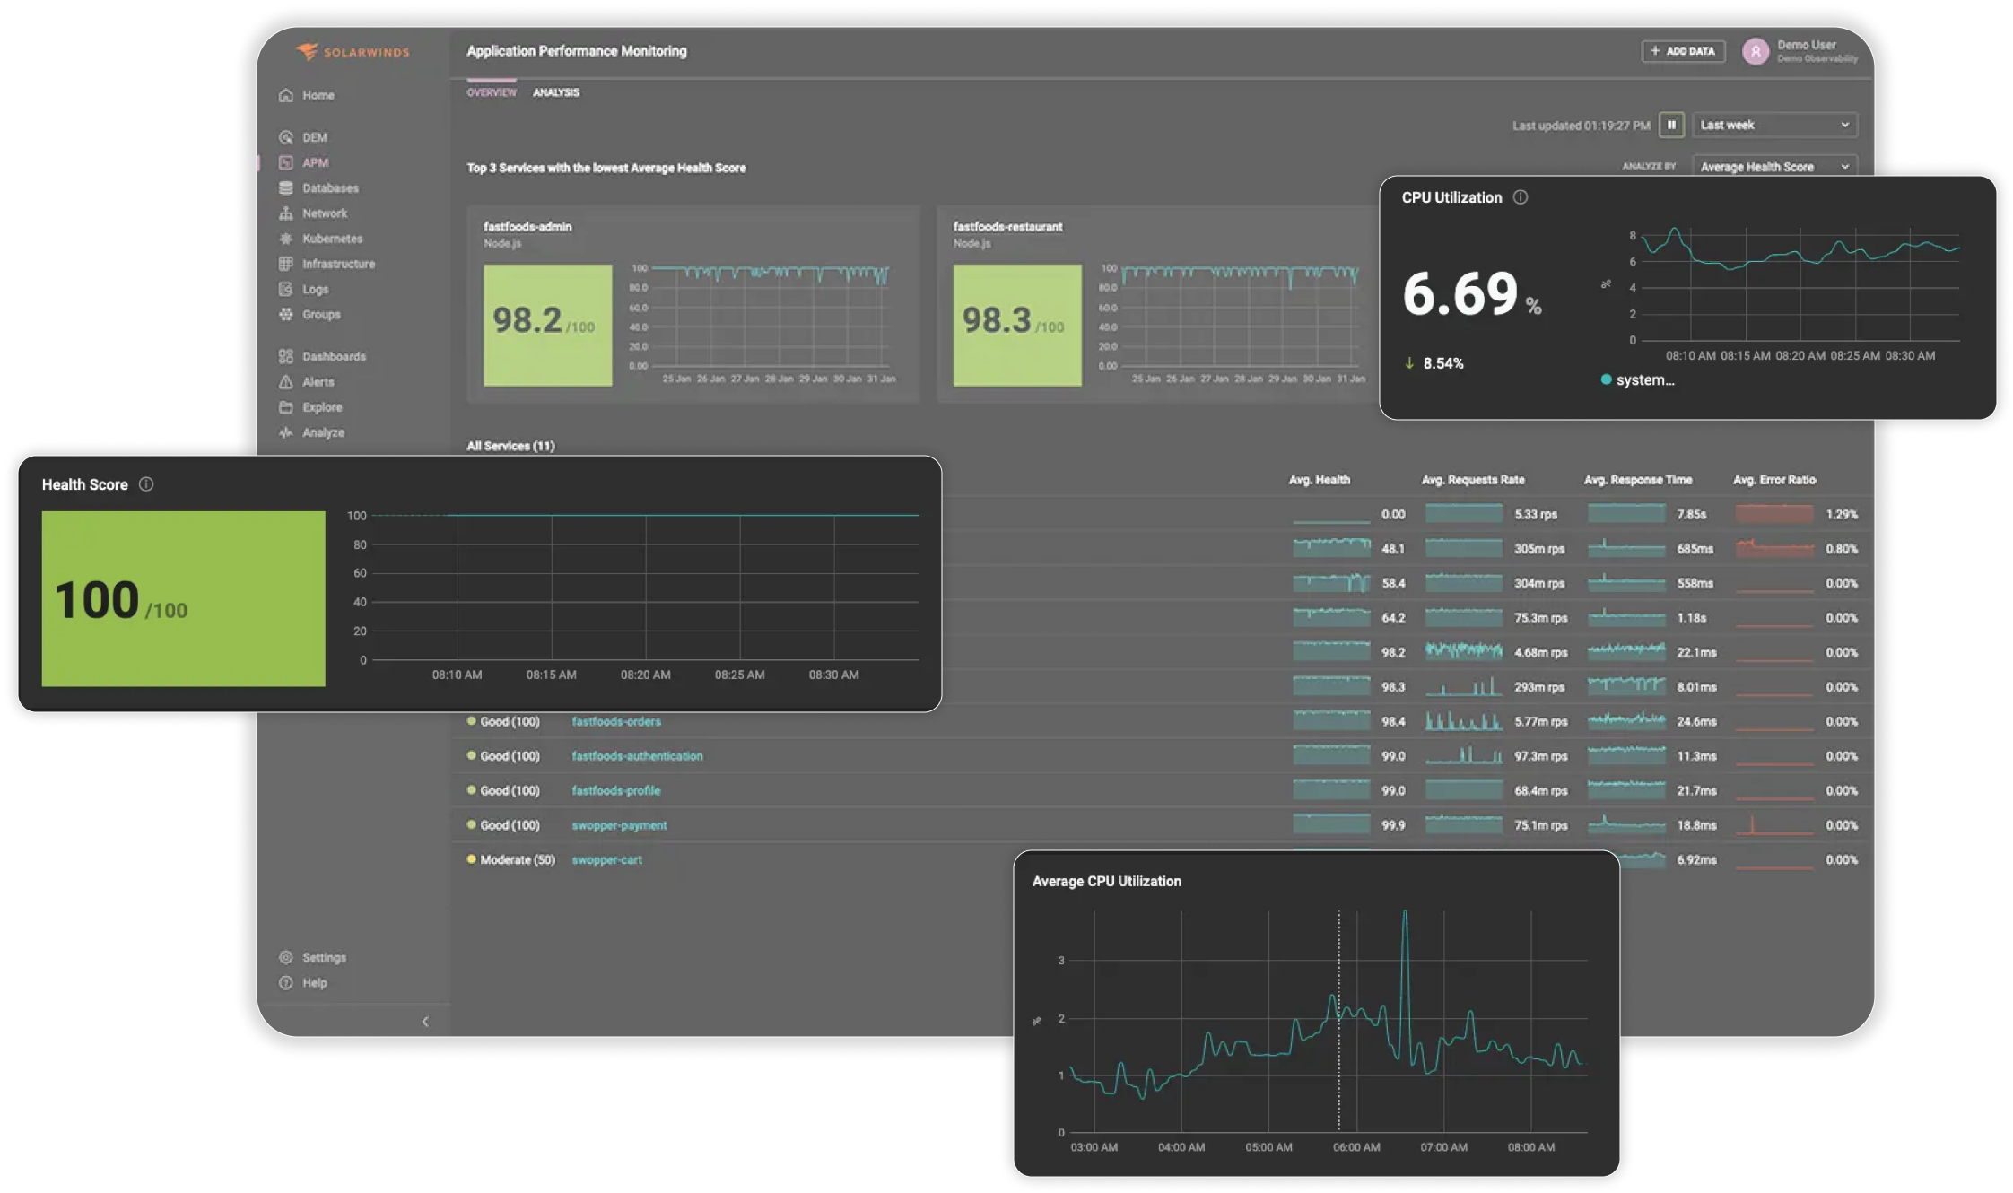Open Network in the sidebar
The image size is (2013, 1193).
[313, 213]
